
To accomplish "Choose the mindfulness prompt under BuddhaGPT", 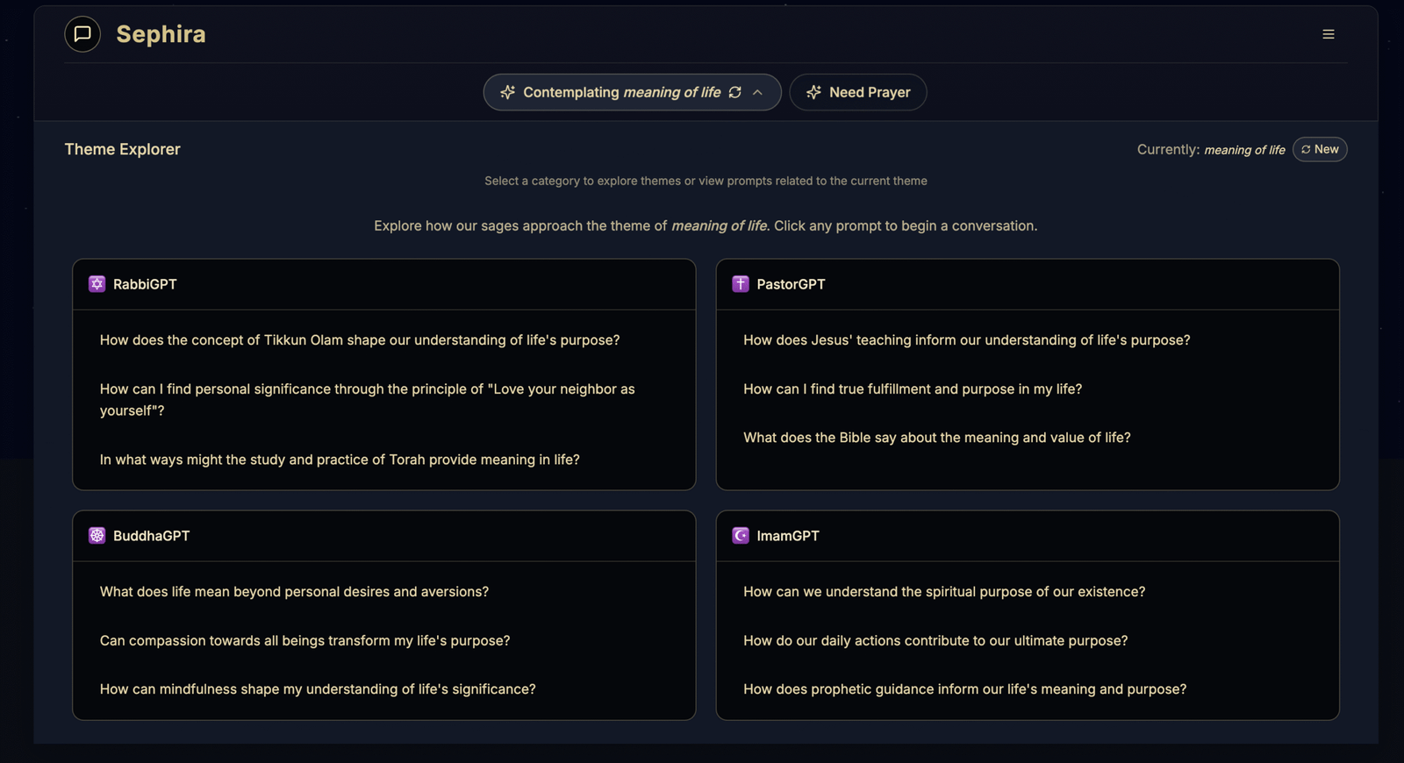I will coord(318,689).
